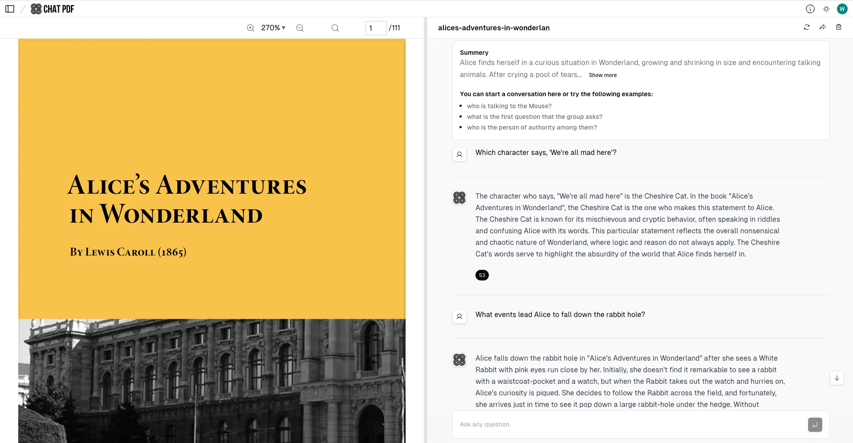Open page 53 source citation badge
The height and width of the screenshot is (443, 853).
pos(482,275)
